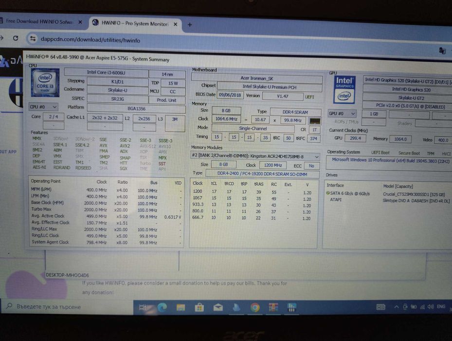Click the System Agent Clock row
Screen dimensions: 452x341
107,242
